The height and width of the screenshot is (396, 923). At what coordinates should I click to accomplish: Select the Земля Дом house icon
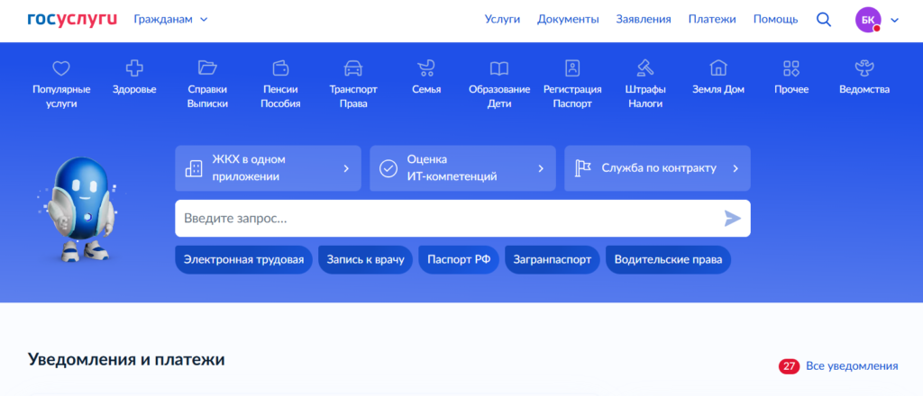tap(717, 67)
